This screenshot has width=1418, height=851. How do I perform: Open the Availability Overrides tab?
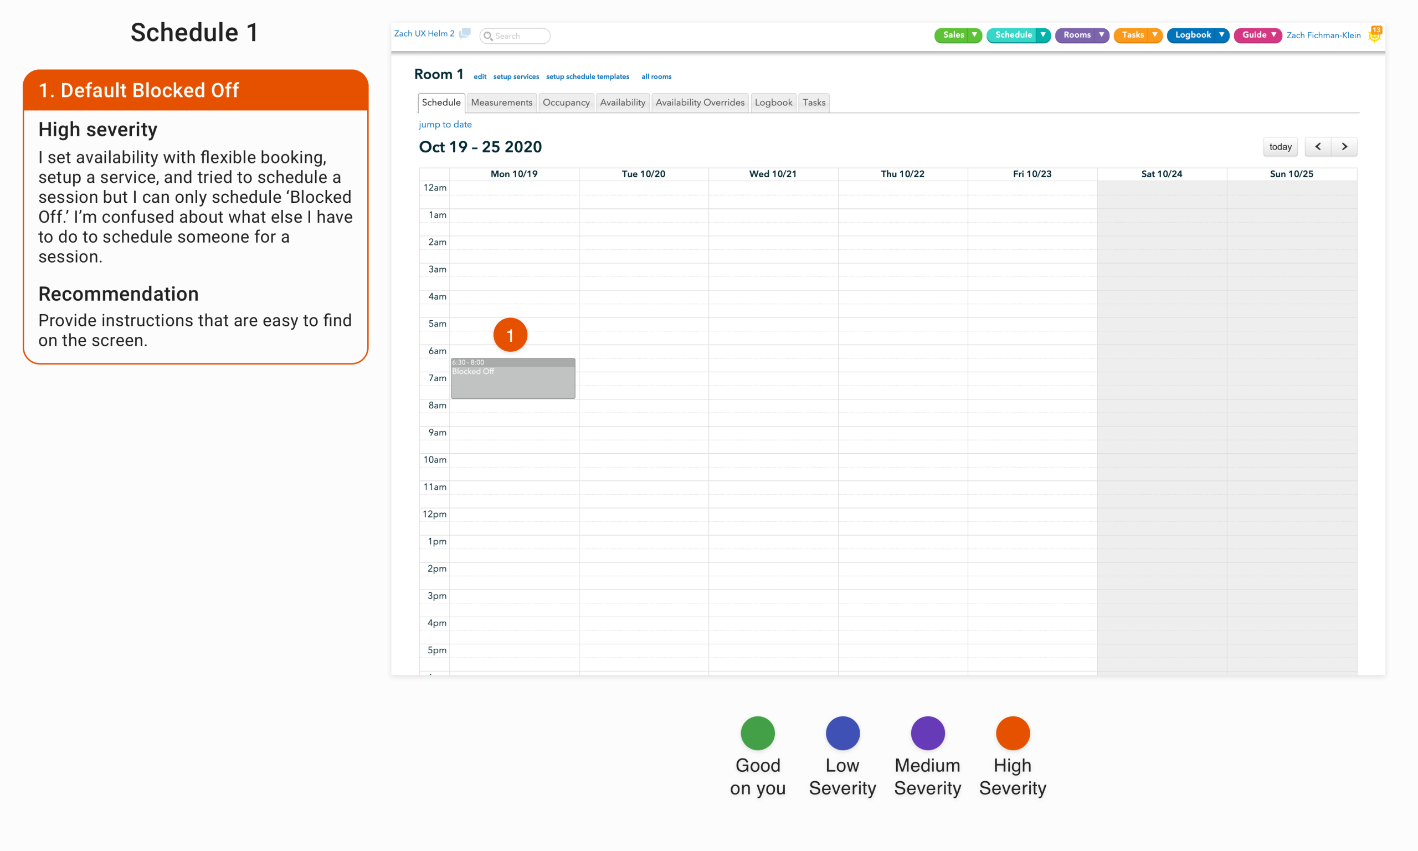pyautogui.click(x=699, y=102)
